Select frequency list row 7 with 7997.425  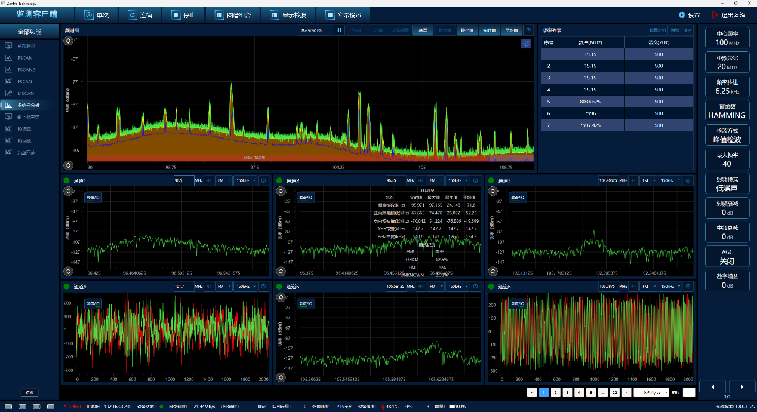(617, 125)
